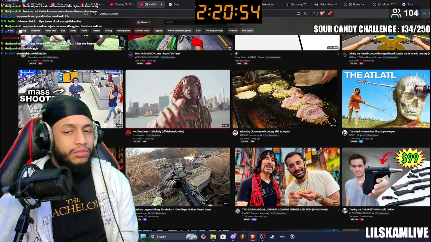Select the Podcasts filter chip
This screenshot has height=242, width=431.
pyautogui.click(x=36, y=31)
